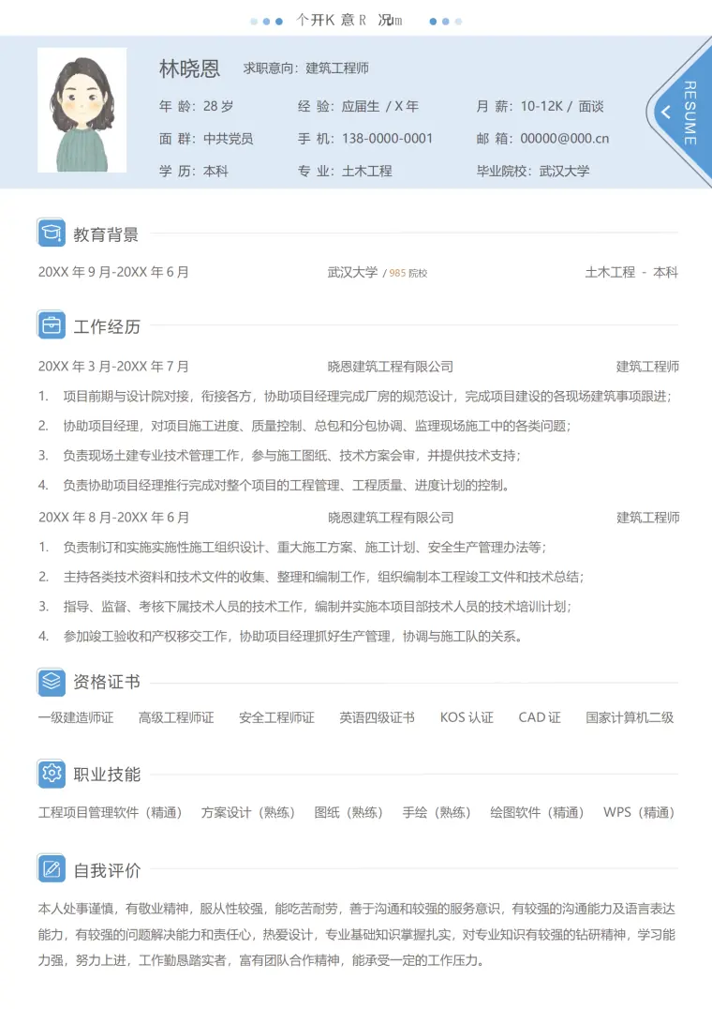Click the skill 手绘 (熟练)
This screenshot has height=1009, width=712.
point(437,813)
